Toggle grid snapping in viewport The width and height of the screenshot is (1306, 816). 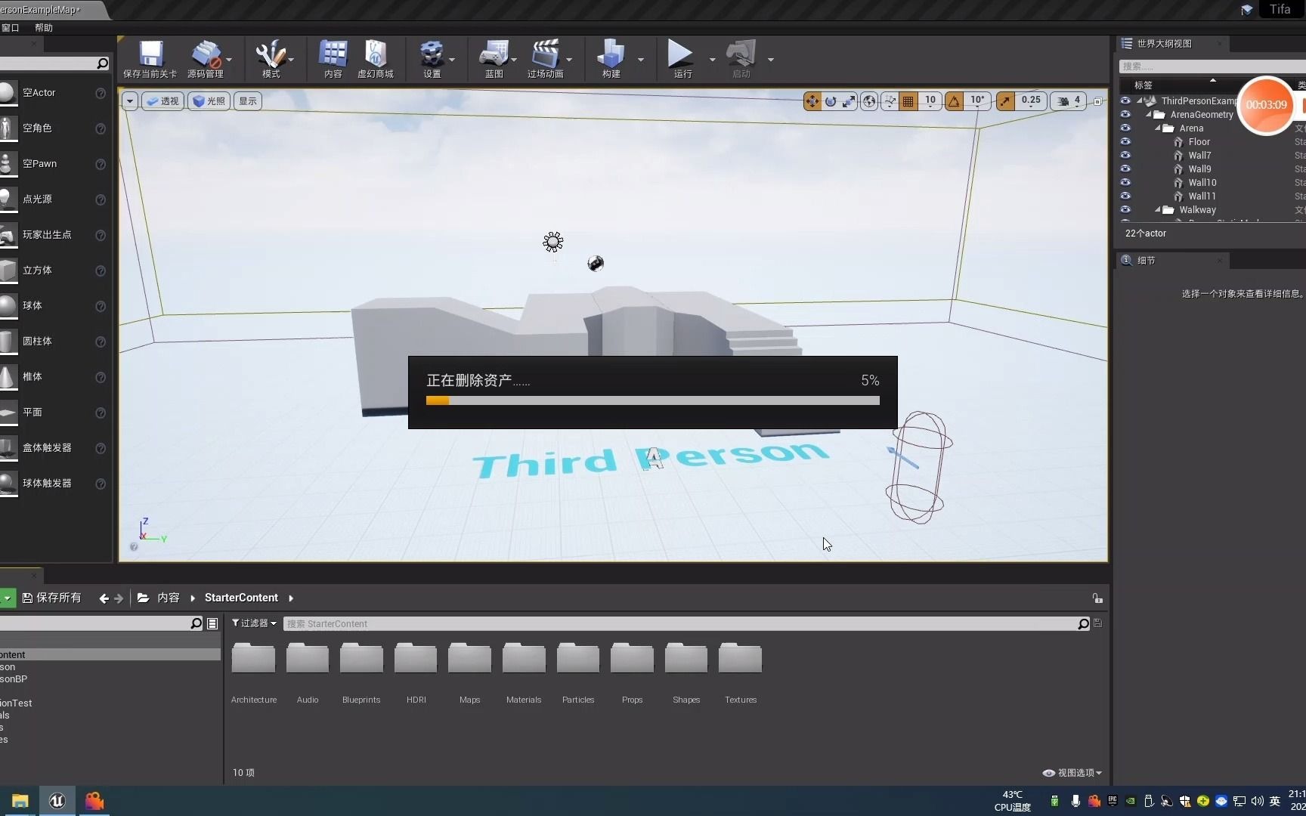click(908, 101)
